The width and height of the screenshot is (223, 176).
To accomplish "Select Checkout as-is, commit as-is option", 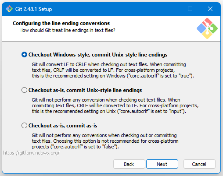I will click(24, 126).
